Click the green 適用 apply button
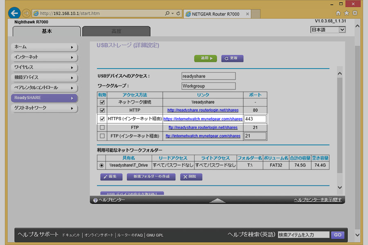The image size is (368, 245). pos(205,58)
